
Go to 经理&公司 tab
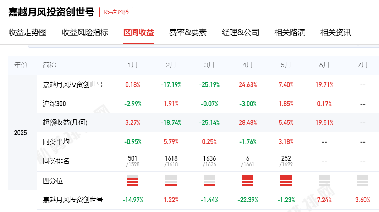coord(241,32)
